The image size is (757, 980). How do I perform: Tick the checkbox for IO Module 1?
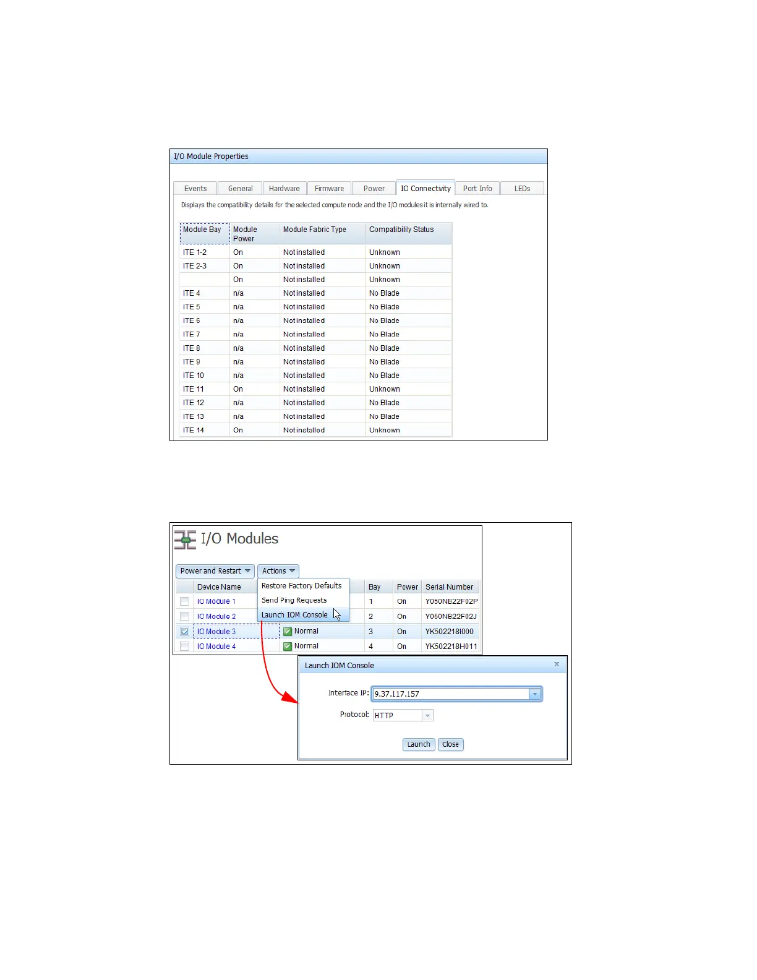[184, 601]
